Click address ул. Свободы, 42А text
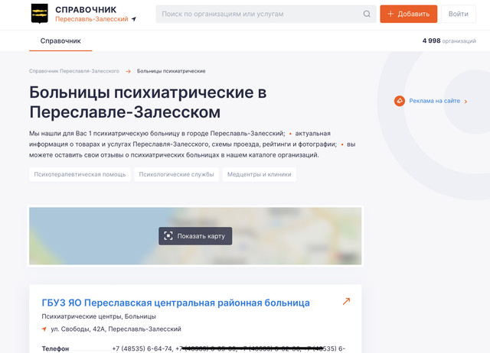This screenshot has width=490, height=353. coord(116,329)
